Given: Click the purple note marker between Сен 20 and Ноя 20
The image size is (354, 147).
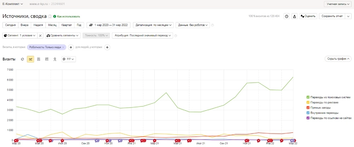Looking at the screenshot, I should (x=97, y=140).
